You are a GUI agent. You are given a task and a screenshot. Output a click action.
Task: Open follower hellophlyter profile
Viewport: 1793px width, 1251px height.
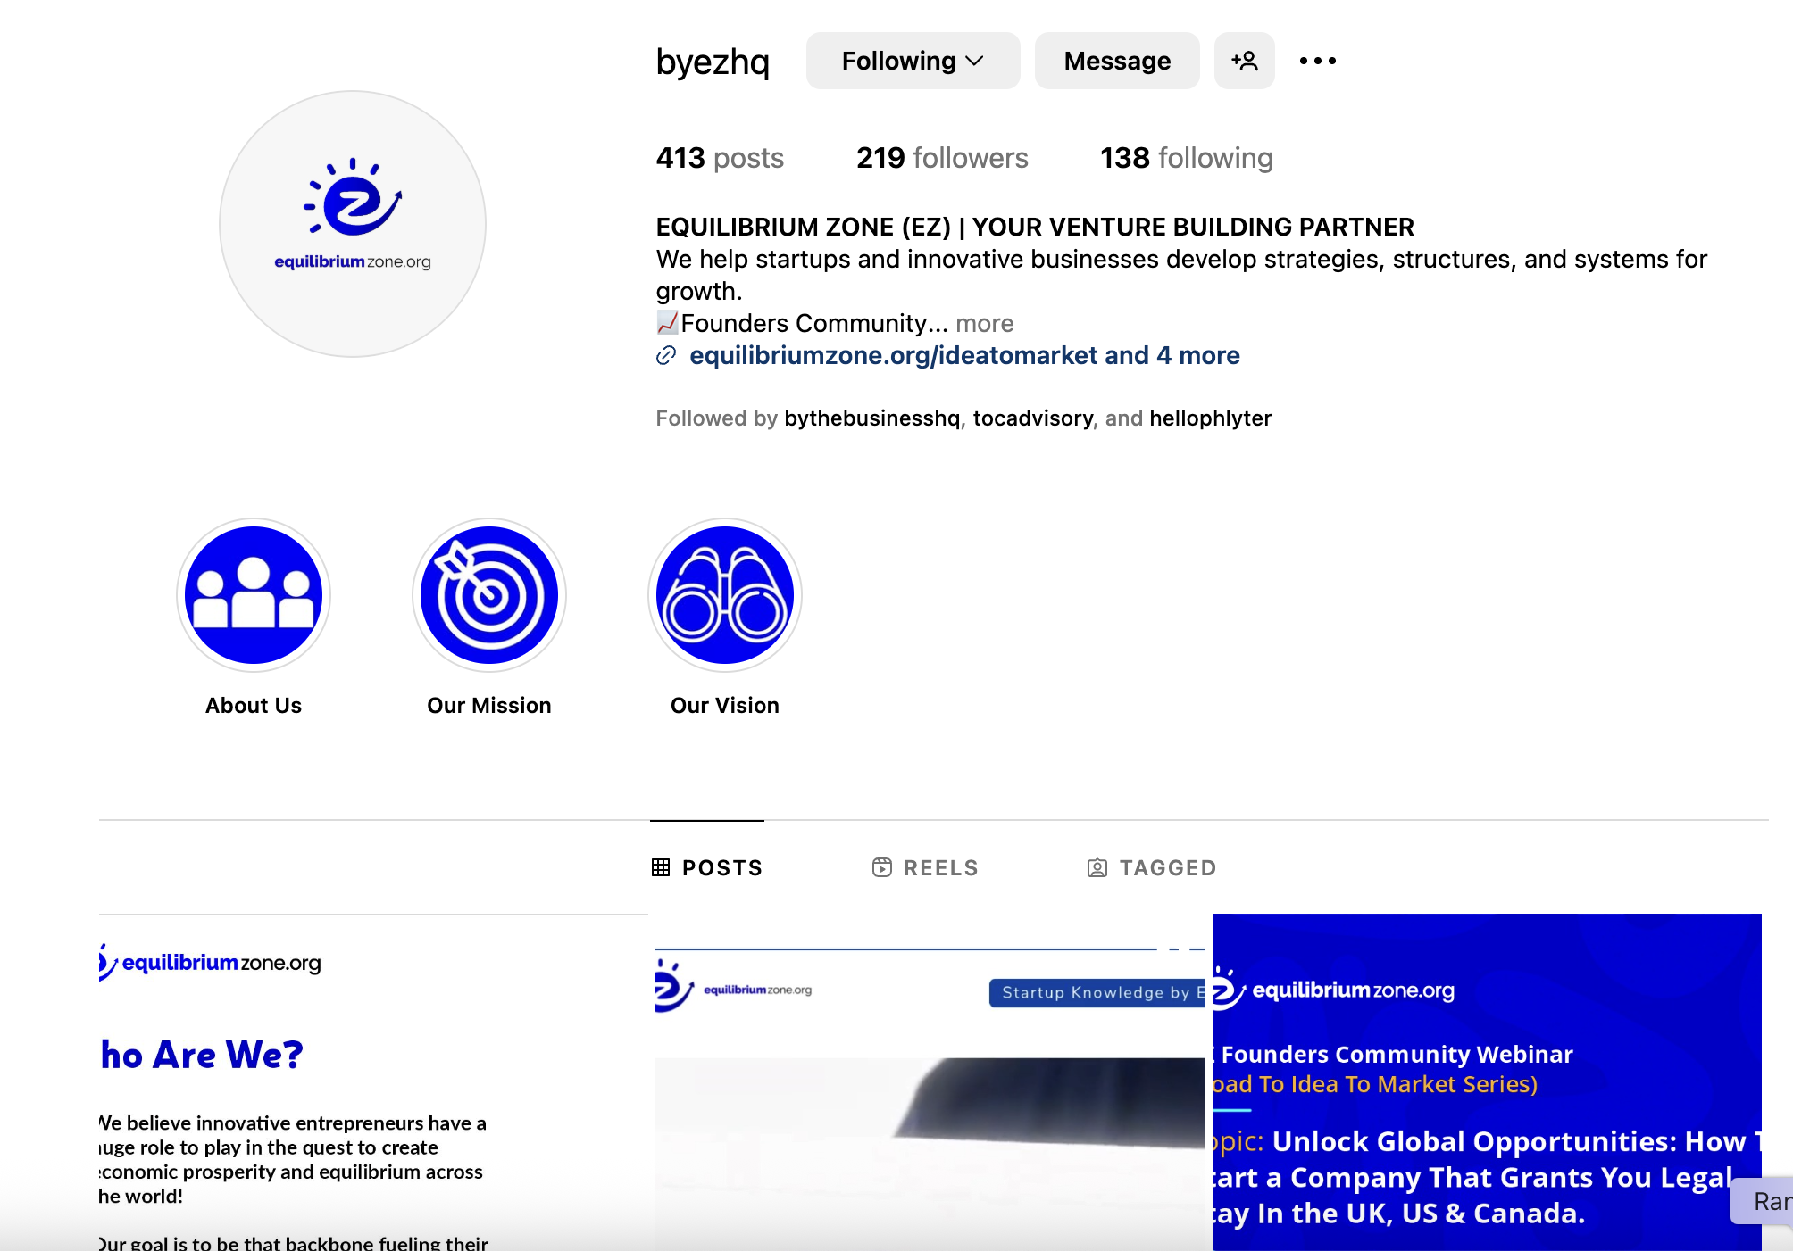(x=1210, y=418)
